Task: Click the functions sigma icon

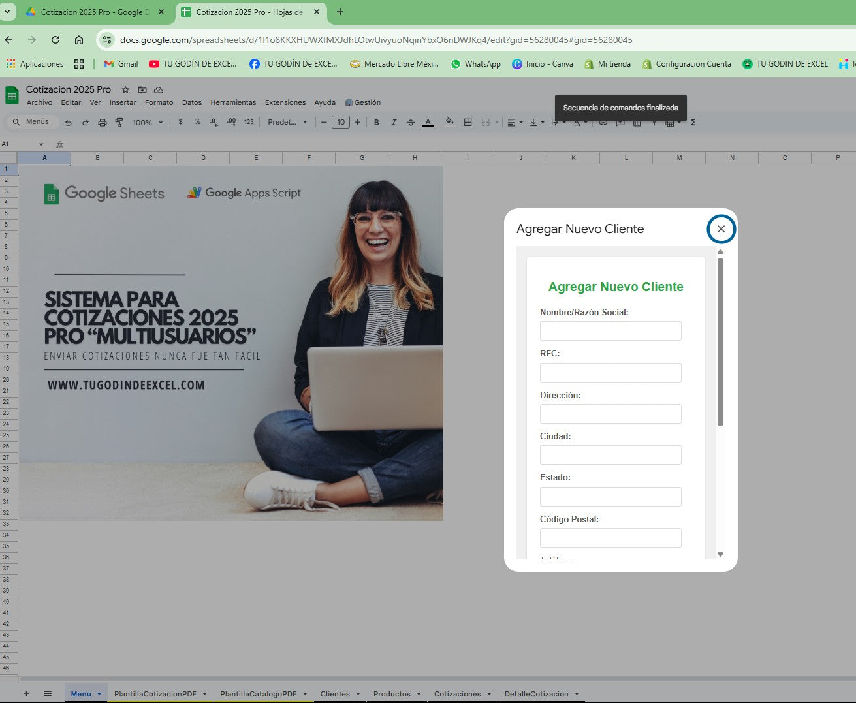Action: (x=693, y=122)
